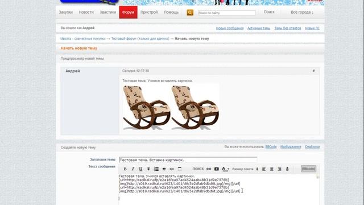This screenshot has width=364, height=205.
Task: Open the BBCode help link
Action: (x=271, y=147)
